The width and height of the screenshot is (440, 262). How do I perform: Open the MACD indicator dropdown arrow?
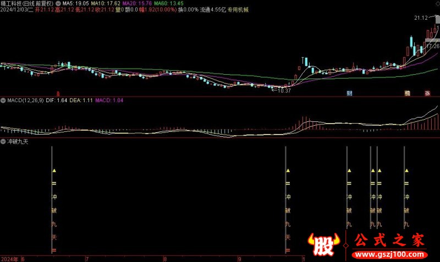tap(3, 101)
